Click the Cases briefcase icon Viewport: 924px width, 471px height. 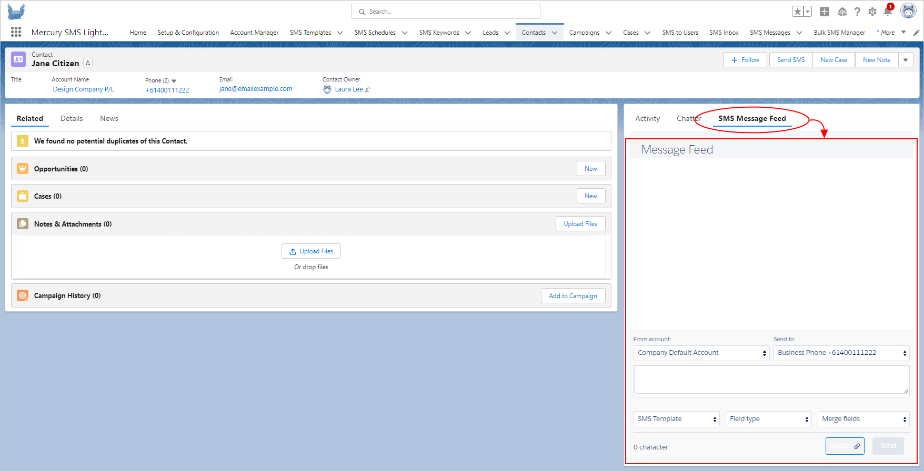coord(23,196)
